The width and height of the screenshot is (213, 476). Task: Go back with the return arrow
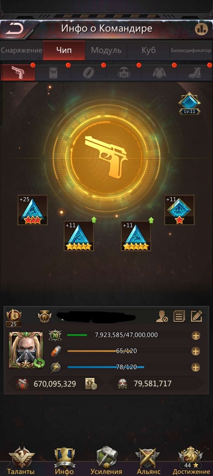click(x=14, y=29)
